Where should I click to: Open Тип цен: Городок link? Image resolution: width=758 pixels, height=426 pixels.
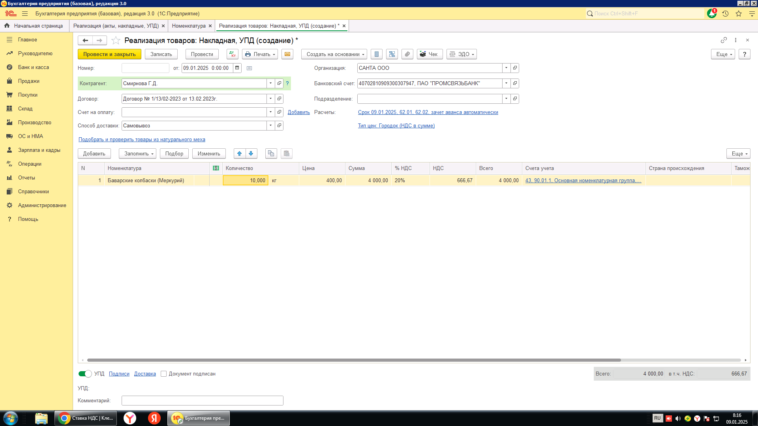[x=396, y=125]
